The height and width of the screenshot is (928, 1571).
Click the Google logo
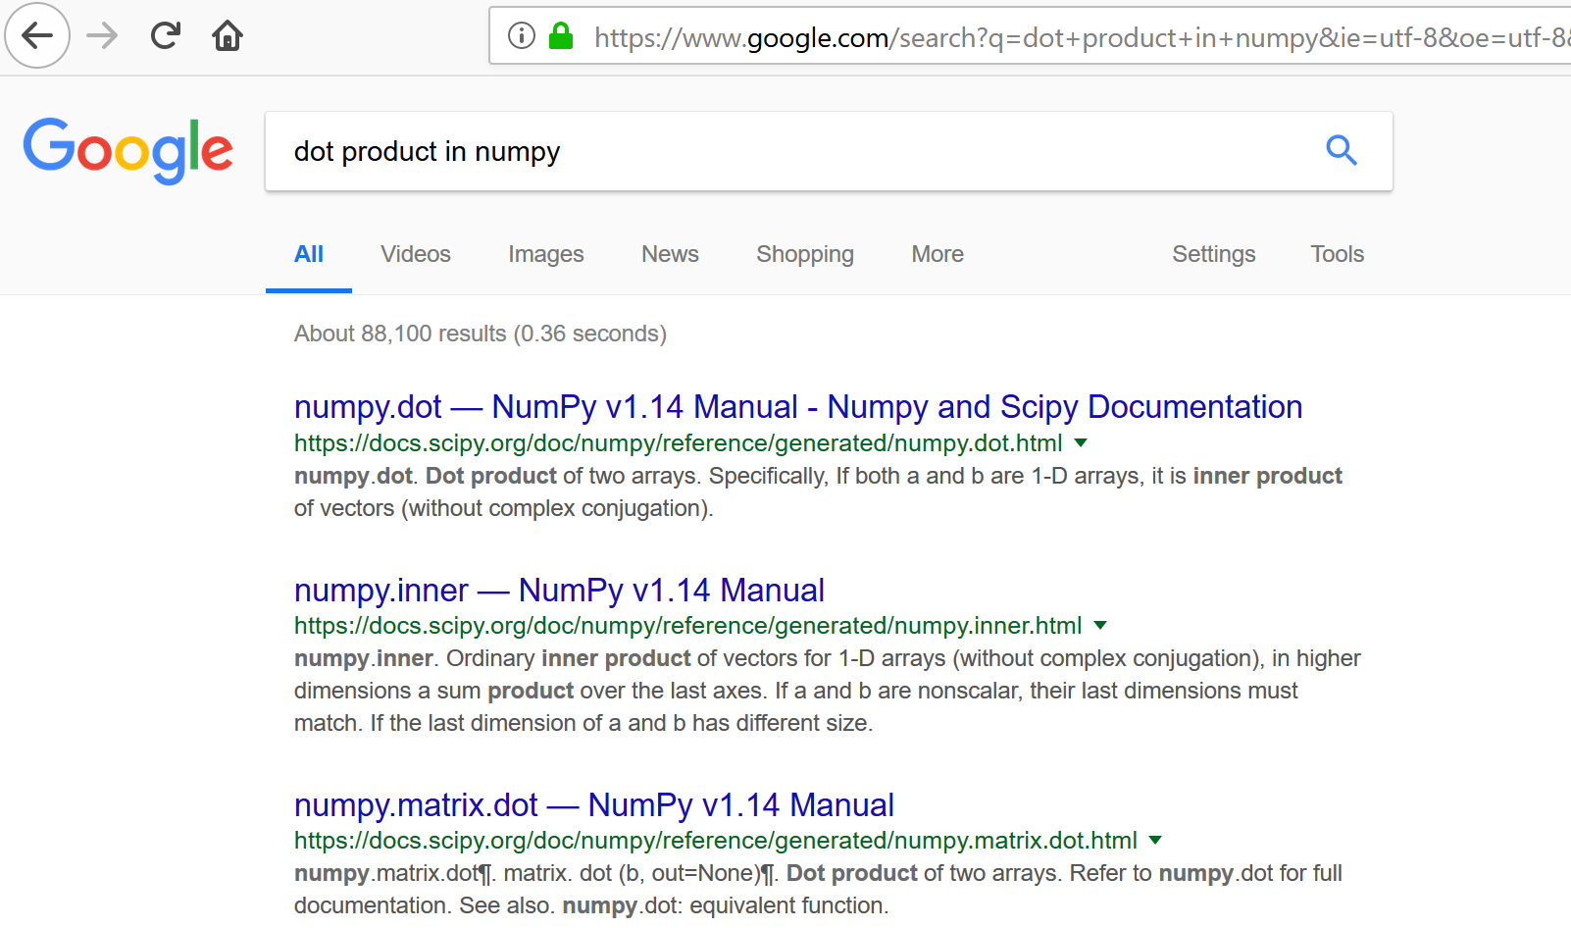128,151
